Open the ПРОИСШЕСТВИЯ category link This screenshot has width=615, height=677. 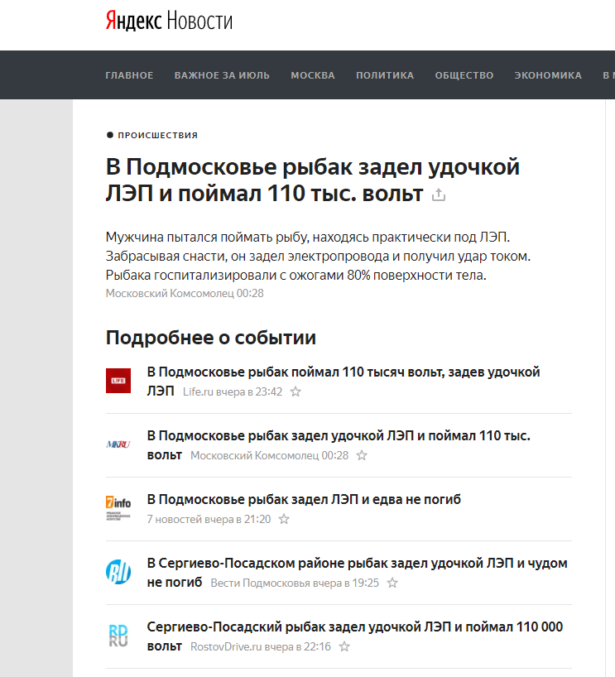coord(157,135)
